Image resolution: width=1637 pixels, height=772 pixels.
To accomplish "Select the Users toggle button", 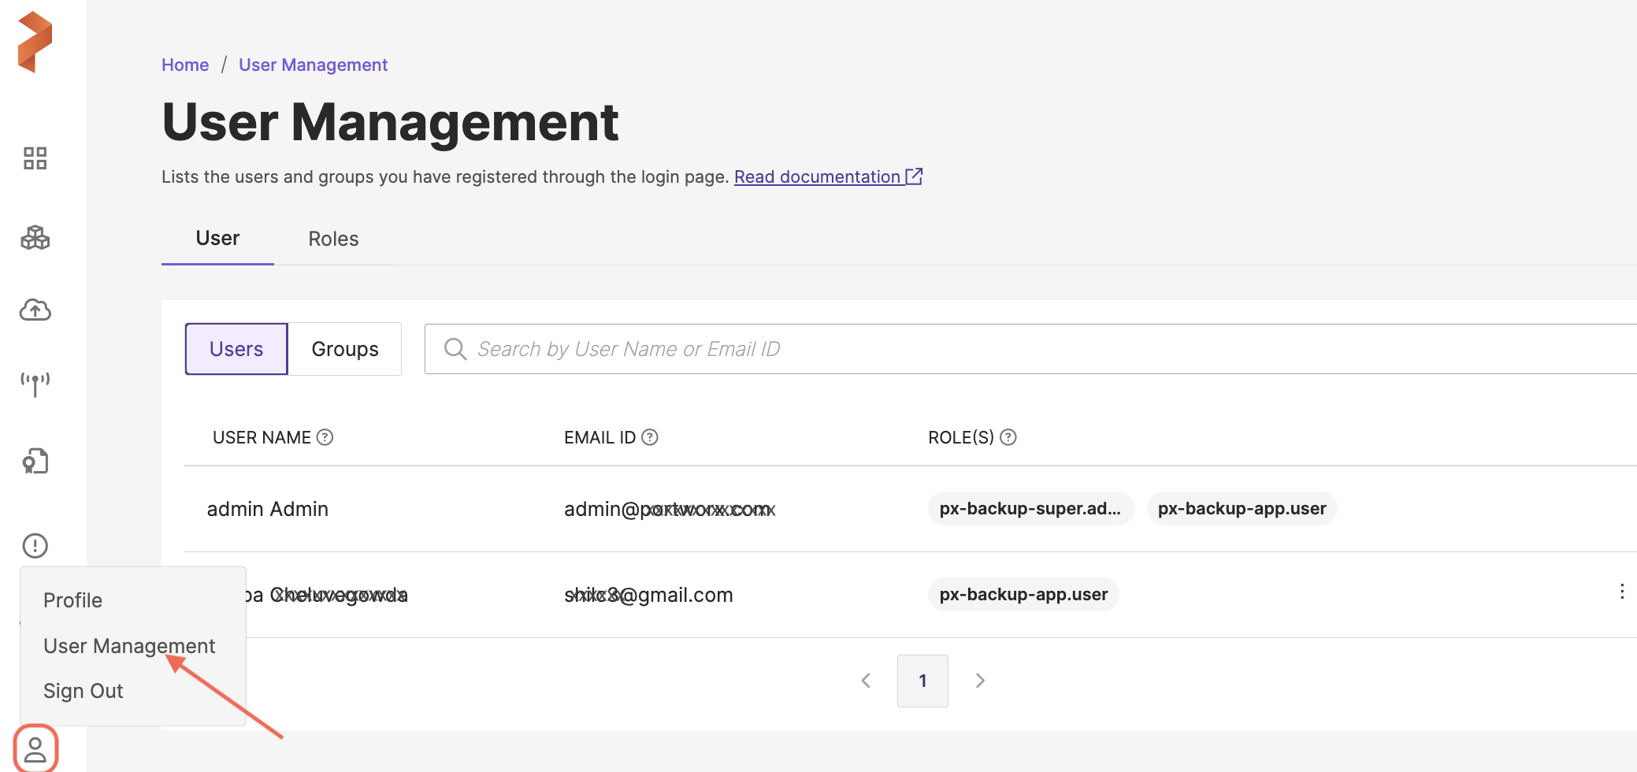I will click(236, 349).
